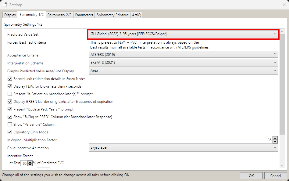Enable the "Is Patient on bronchodilator(s)?" prompt
289x181 pixels.
tap(10, 94)
